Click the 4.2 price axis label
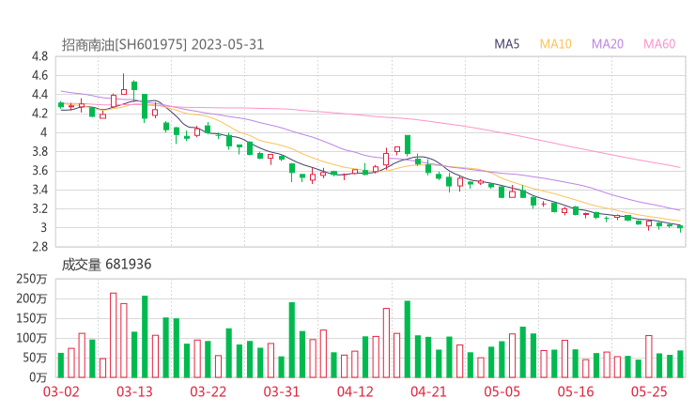The image size is (695, 413). (x=39, y=114)
